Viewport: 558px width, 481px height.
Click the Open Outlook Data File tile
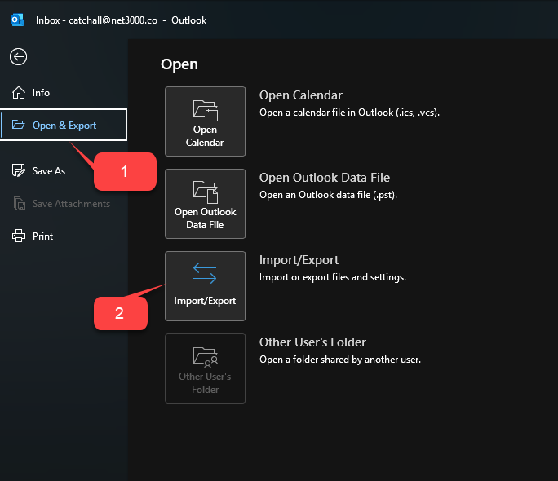point(205,204)
